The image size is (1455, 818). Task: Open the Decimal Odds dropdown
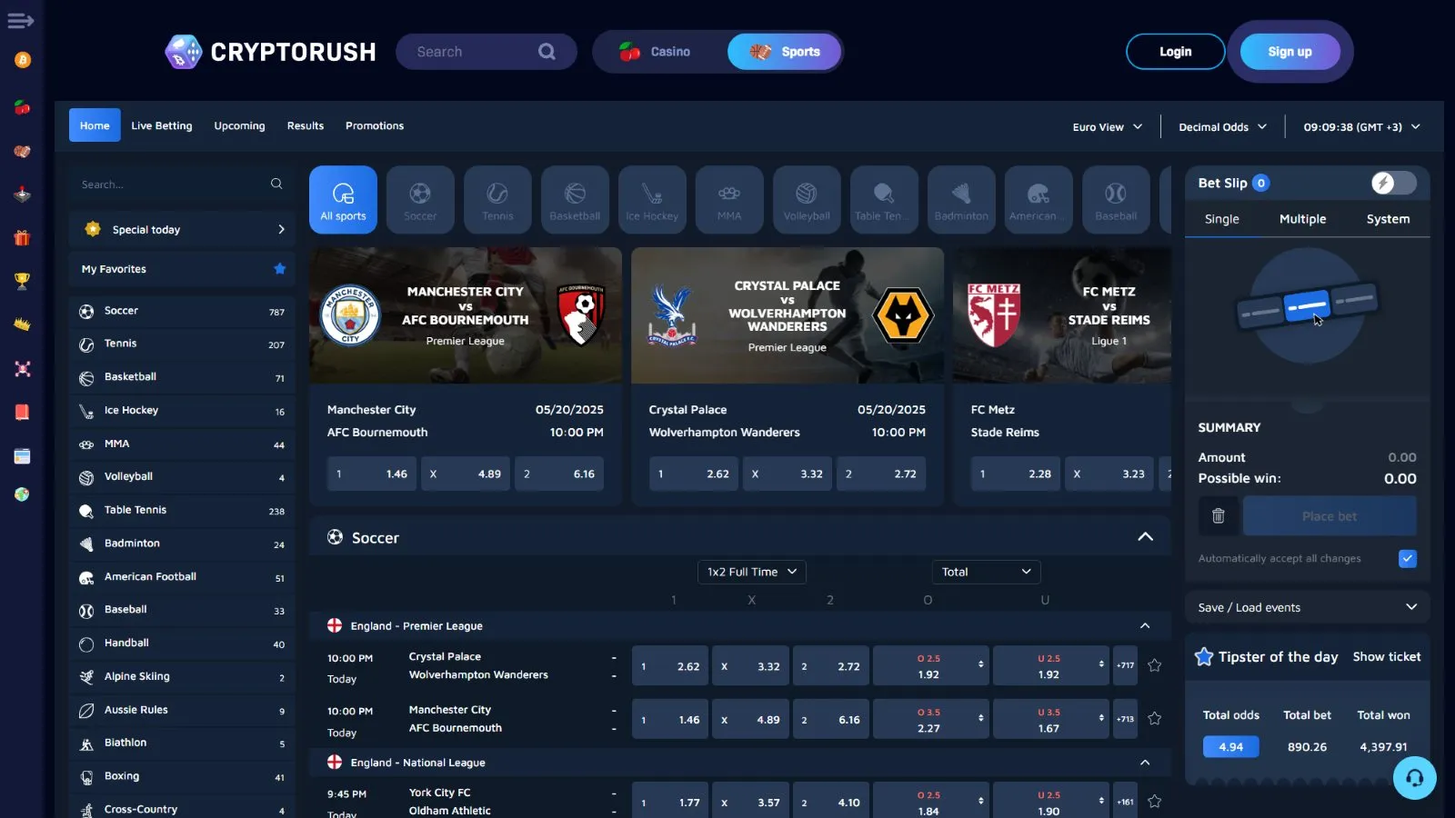click(1222, 127)
